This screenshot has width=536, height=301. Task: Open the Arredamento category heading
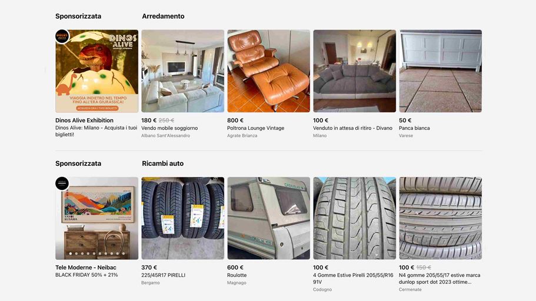[x=163, y=16]
